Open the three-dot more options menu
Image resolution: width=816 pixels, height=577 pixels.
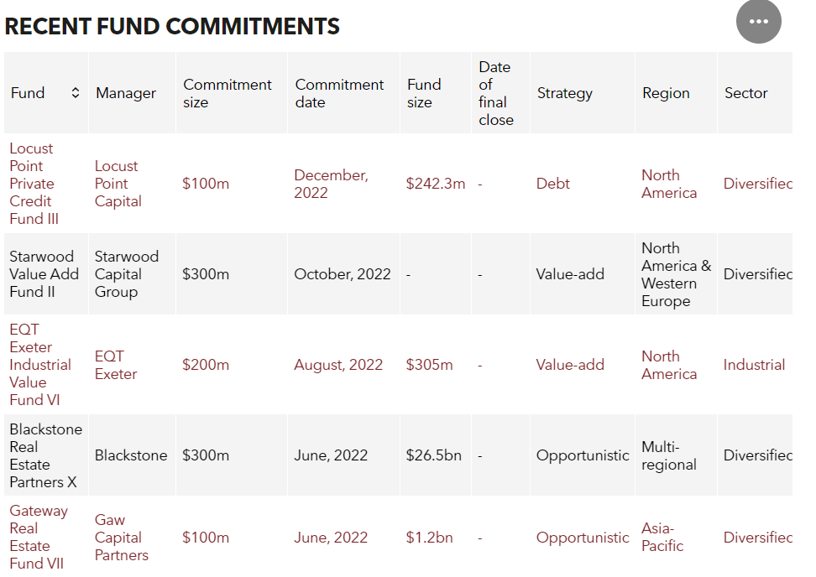tap(758, 22)
